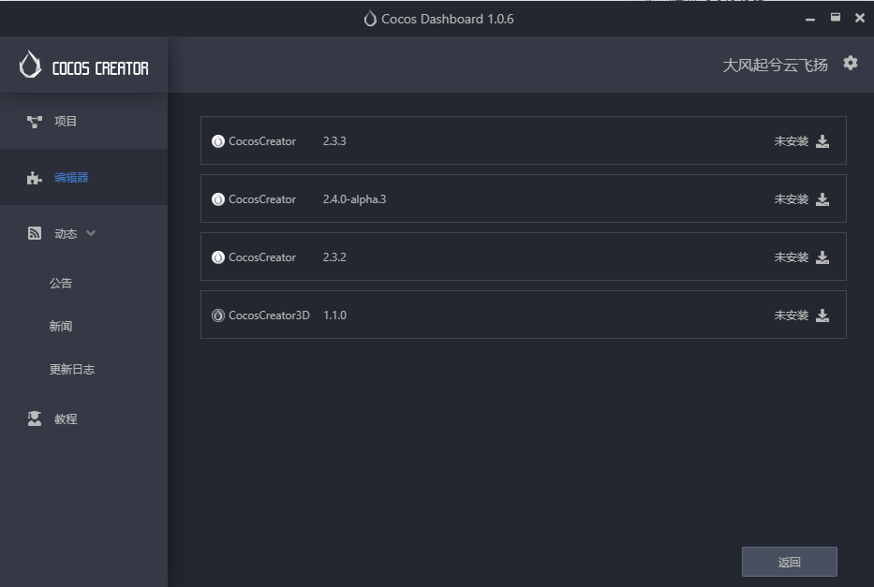Minimize the Cocos Dashboard window
Viewport: 874px width, 587px height.
[810, 19]
